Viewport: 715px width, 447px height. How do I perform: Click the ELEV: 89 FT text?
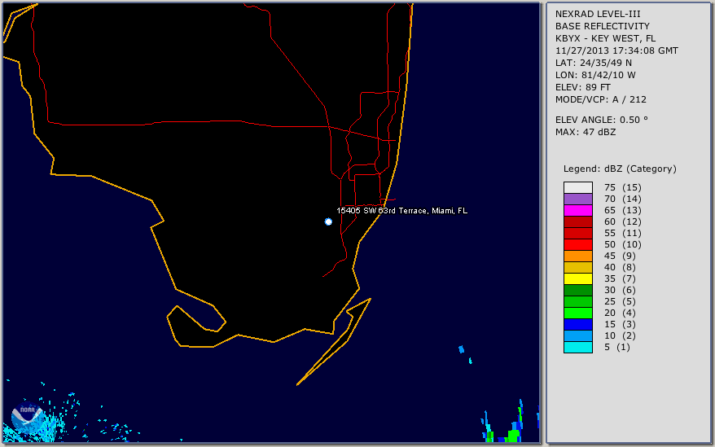[x=583, y=87]
